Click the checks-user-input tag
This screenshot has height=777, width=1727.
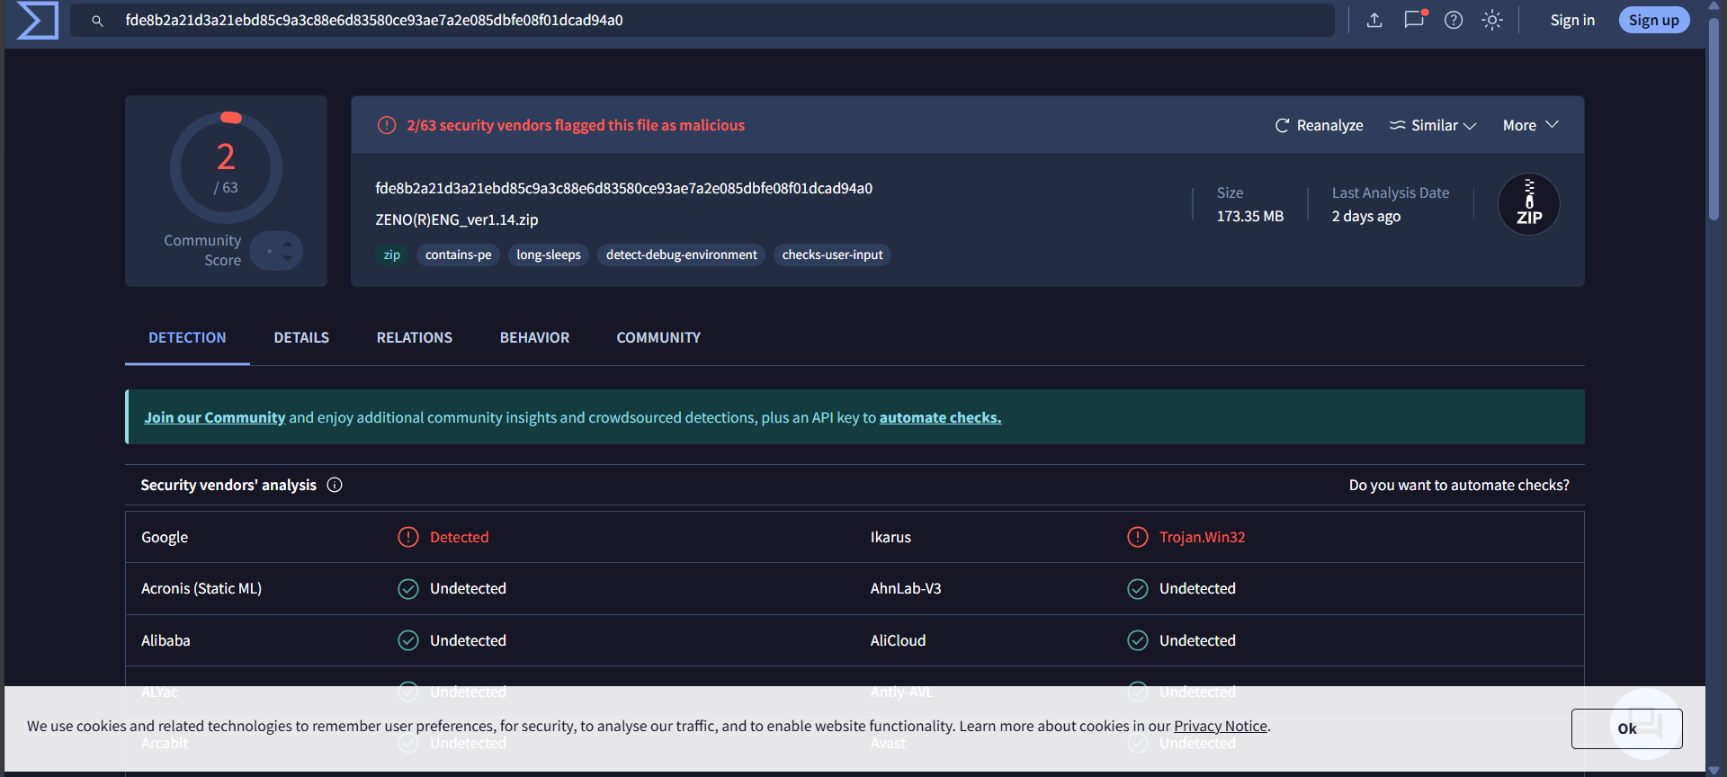coord(832,255)
